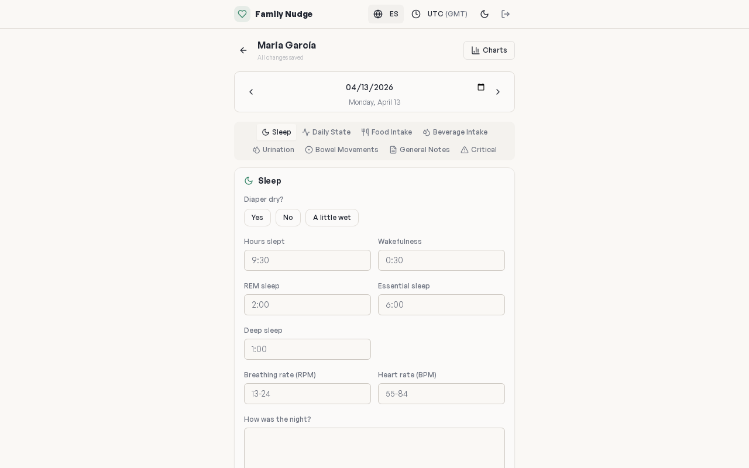Go to previous day chevron
Image resolution: width=749 pixels, height=468 pixels.
click(251, 92)
